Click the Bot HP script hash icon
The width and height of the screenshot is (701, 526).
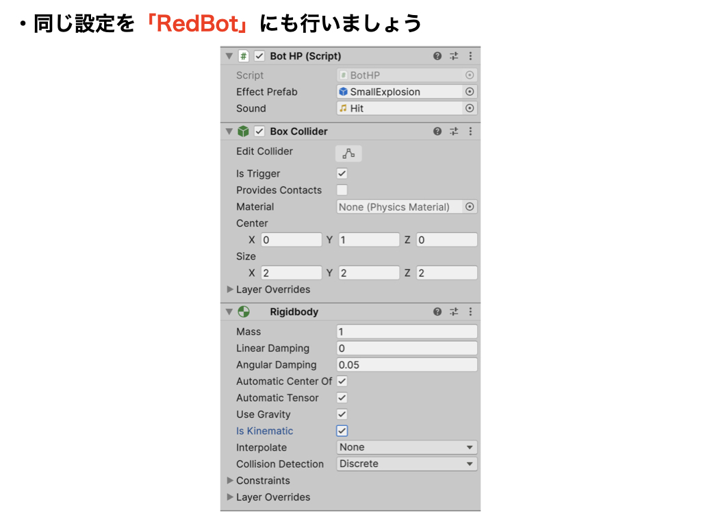pos(243,56)
